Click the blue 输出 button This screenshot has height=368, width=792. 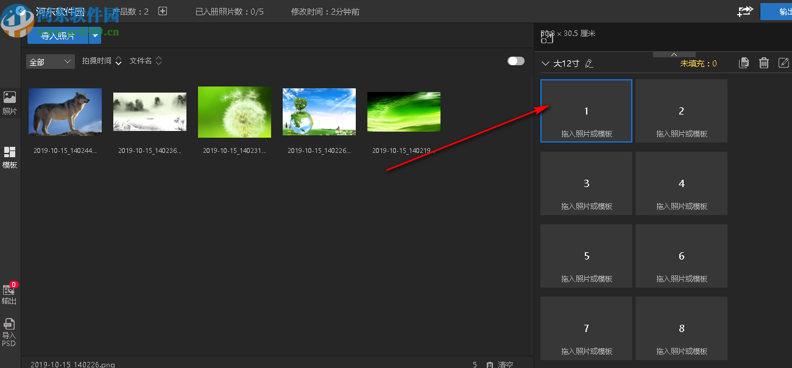776,12
